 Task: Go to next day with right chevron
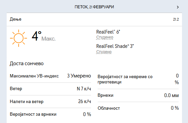178,7
